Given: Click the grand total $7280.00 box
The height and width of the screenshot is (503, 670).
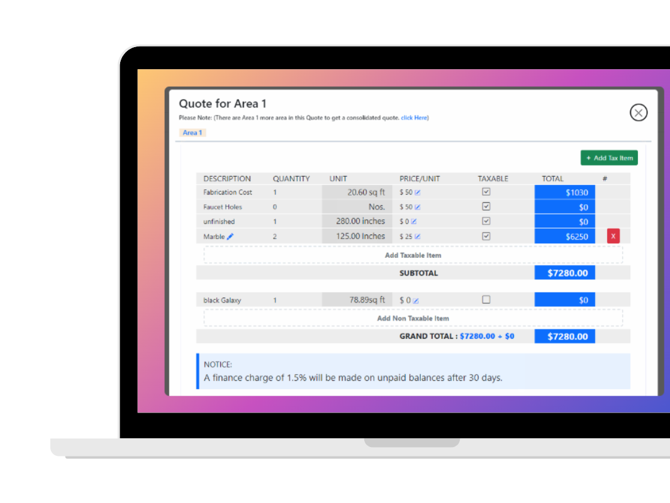Looking at the screenshot, I should [565, 336].
